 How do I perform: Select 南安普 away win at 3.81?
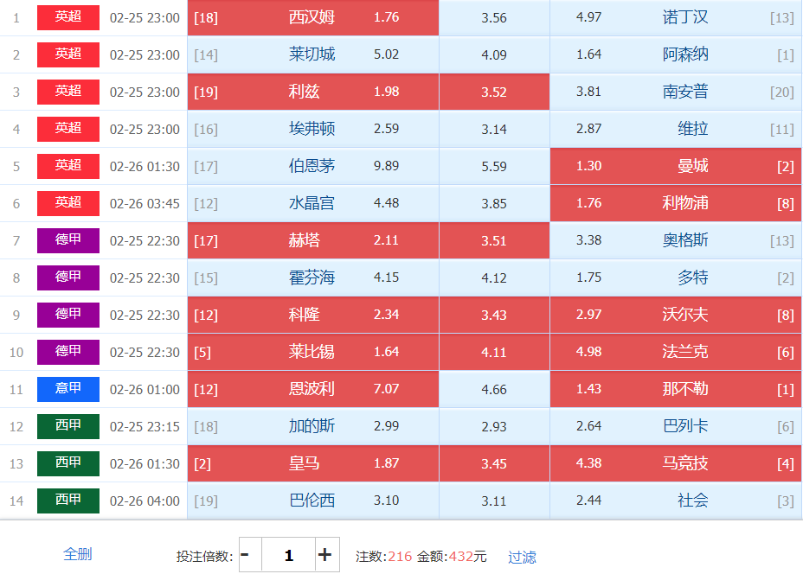pos(676,92)
